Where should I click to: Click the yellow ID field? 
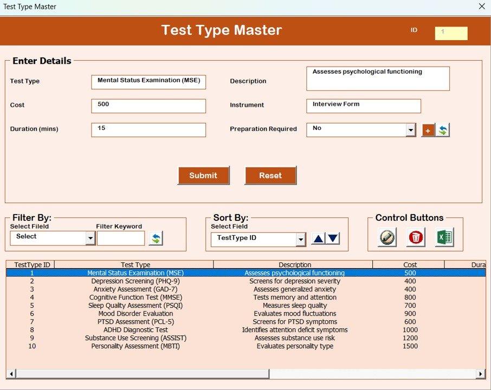point(451,33)
